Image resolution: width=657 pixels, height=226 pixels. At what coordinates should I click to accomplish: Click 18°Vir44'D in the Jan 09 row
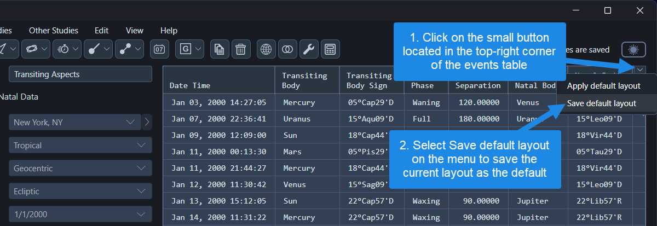[x=600, y=135]
